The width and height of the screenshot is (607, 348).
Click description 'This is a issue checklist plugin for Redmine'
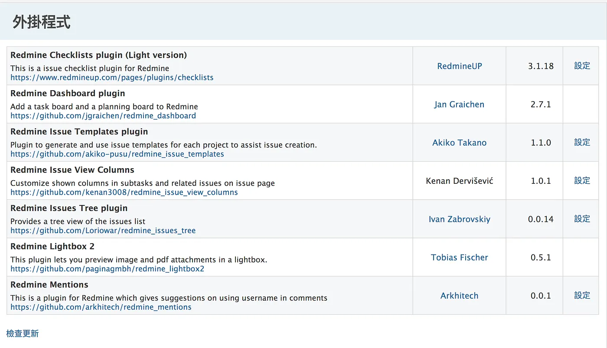click(90, 68)
